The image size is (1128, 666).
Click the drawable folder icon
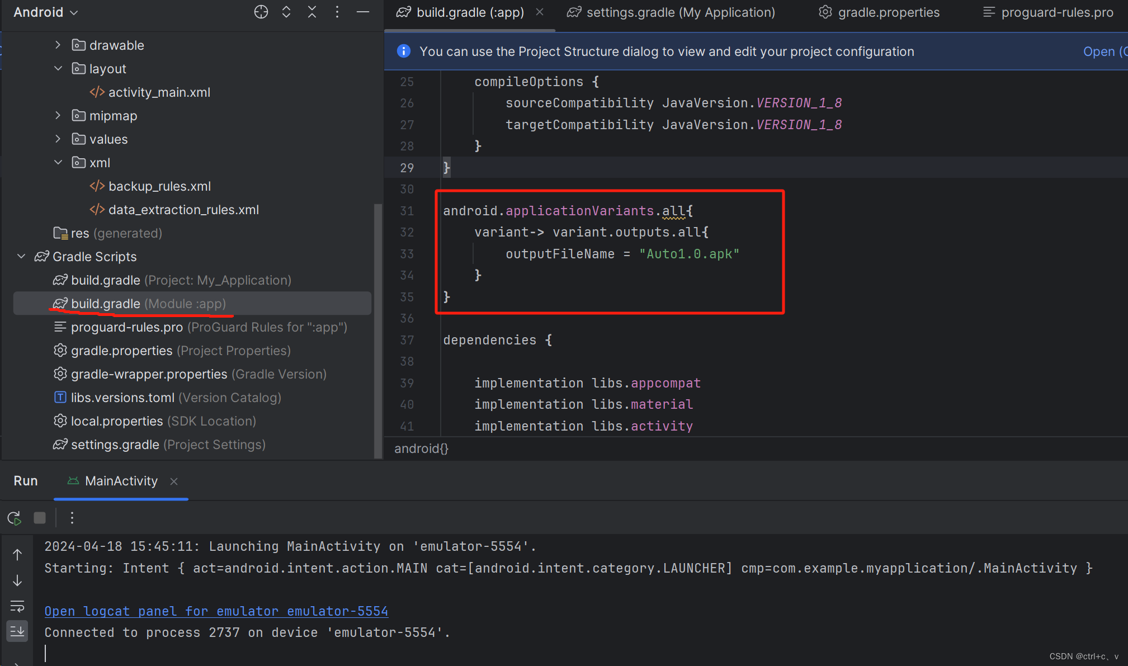coord(79,45)
